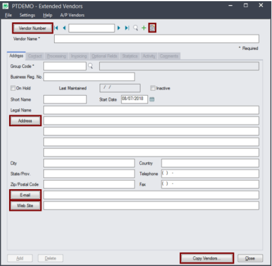Focus the Zip/Postal Code field
Screen dimensions: 272x266
tap(89, 184)
